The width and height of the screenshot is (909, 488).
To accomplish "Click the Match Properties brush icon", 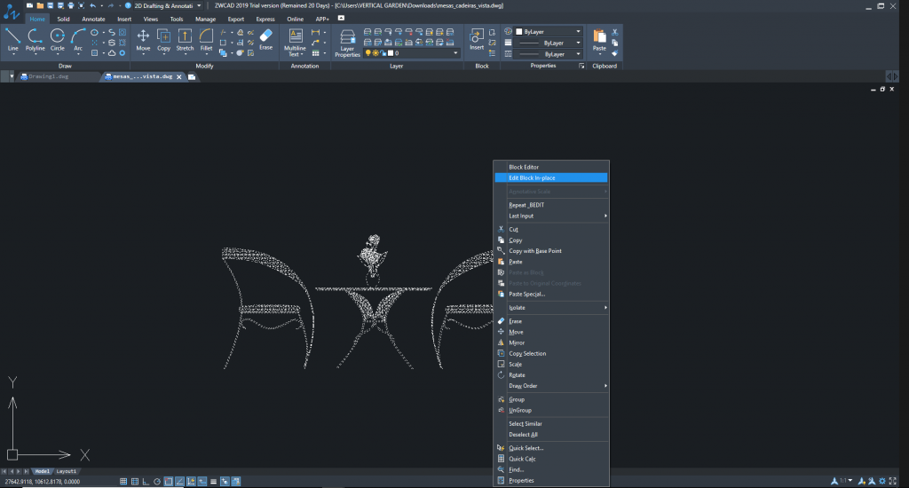I will point(615,53).
